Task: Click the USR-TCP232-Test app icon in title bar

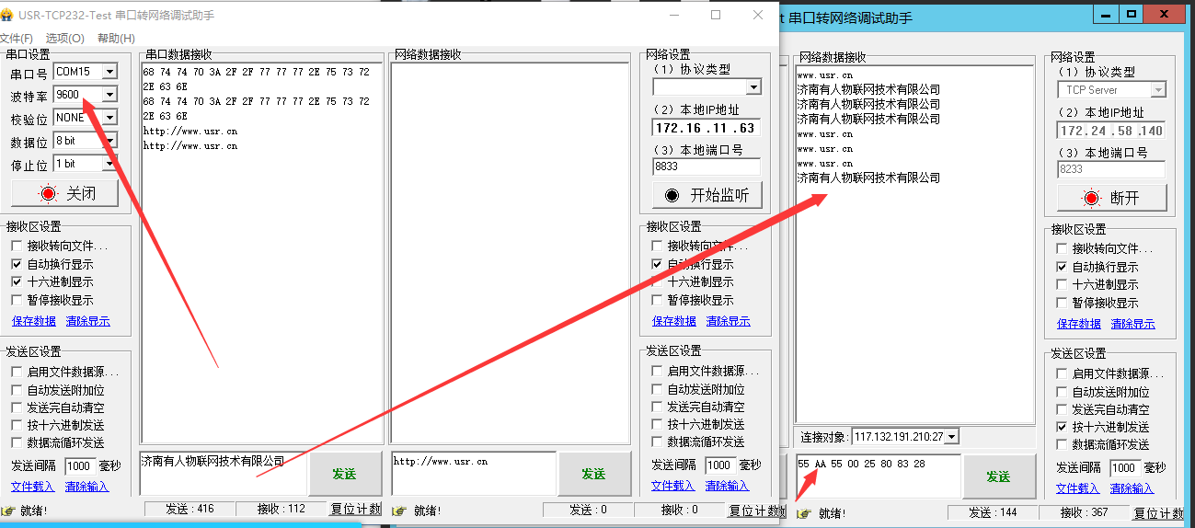Action: [x=7, y=16]
